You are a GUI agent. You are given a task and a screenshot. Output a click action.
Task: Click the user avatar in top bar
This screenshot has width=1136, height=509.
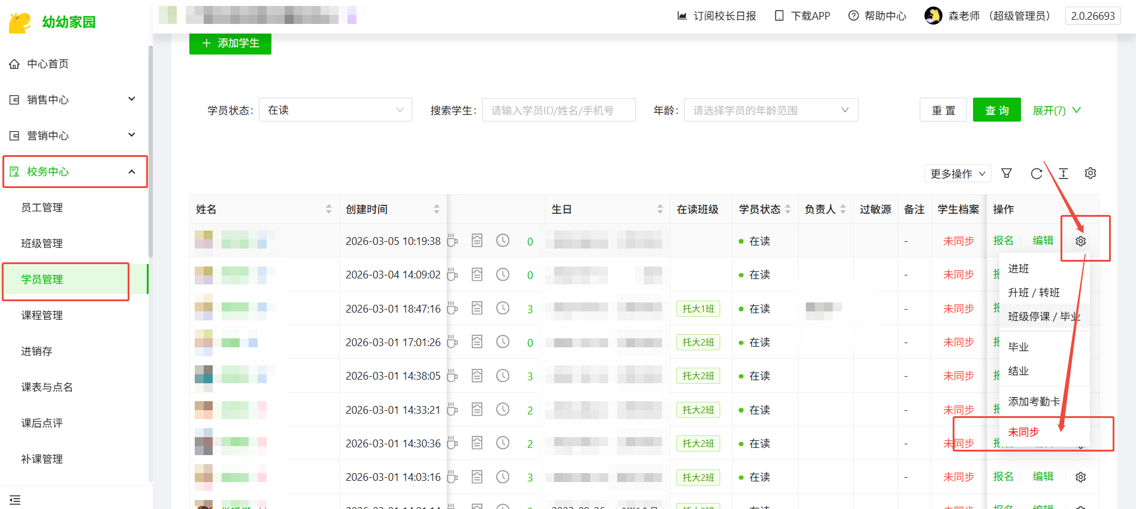point(933,16)
